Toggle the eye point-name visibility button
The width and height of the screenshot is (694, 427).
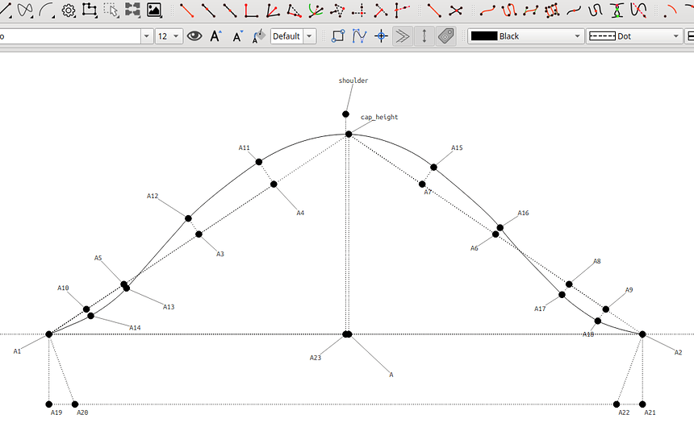(194, 36)
